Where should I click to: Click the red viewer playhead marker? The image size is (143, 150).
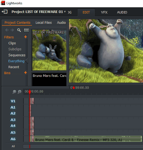coord(74,87)
